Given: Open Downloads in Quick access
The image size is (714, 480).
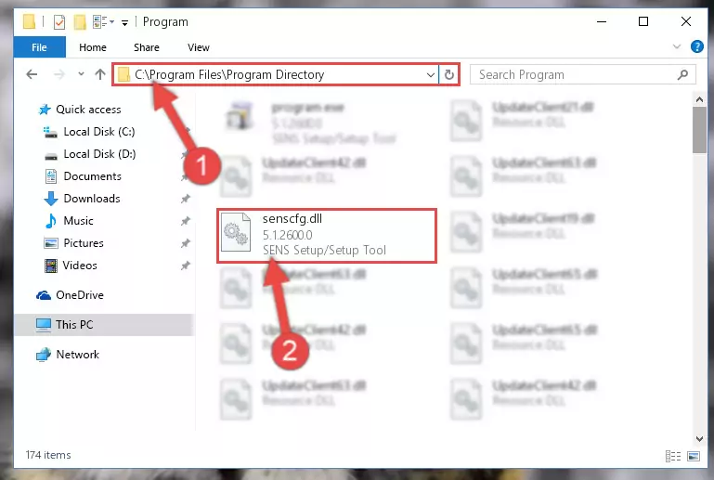Looking at the screenshot, I should point(92,199).
